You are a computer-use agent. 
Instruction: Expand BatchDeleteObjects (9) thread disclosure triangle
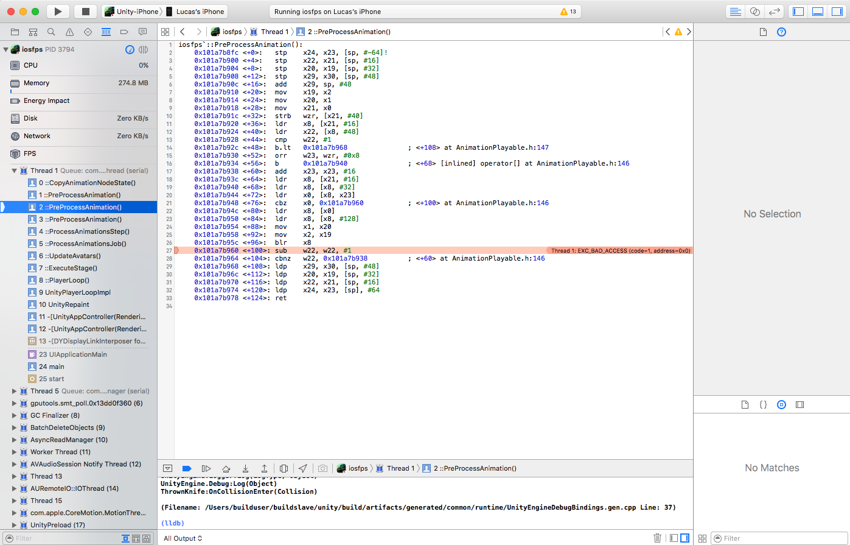(14, 427)
